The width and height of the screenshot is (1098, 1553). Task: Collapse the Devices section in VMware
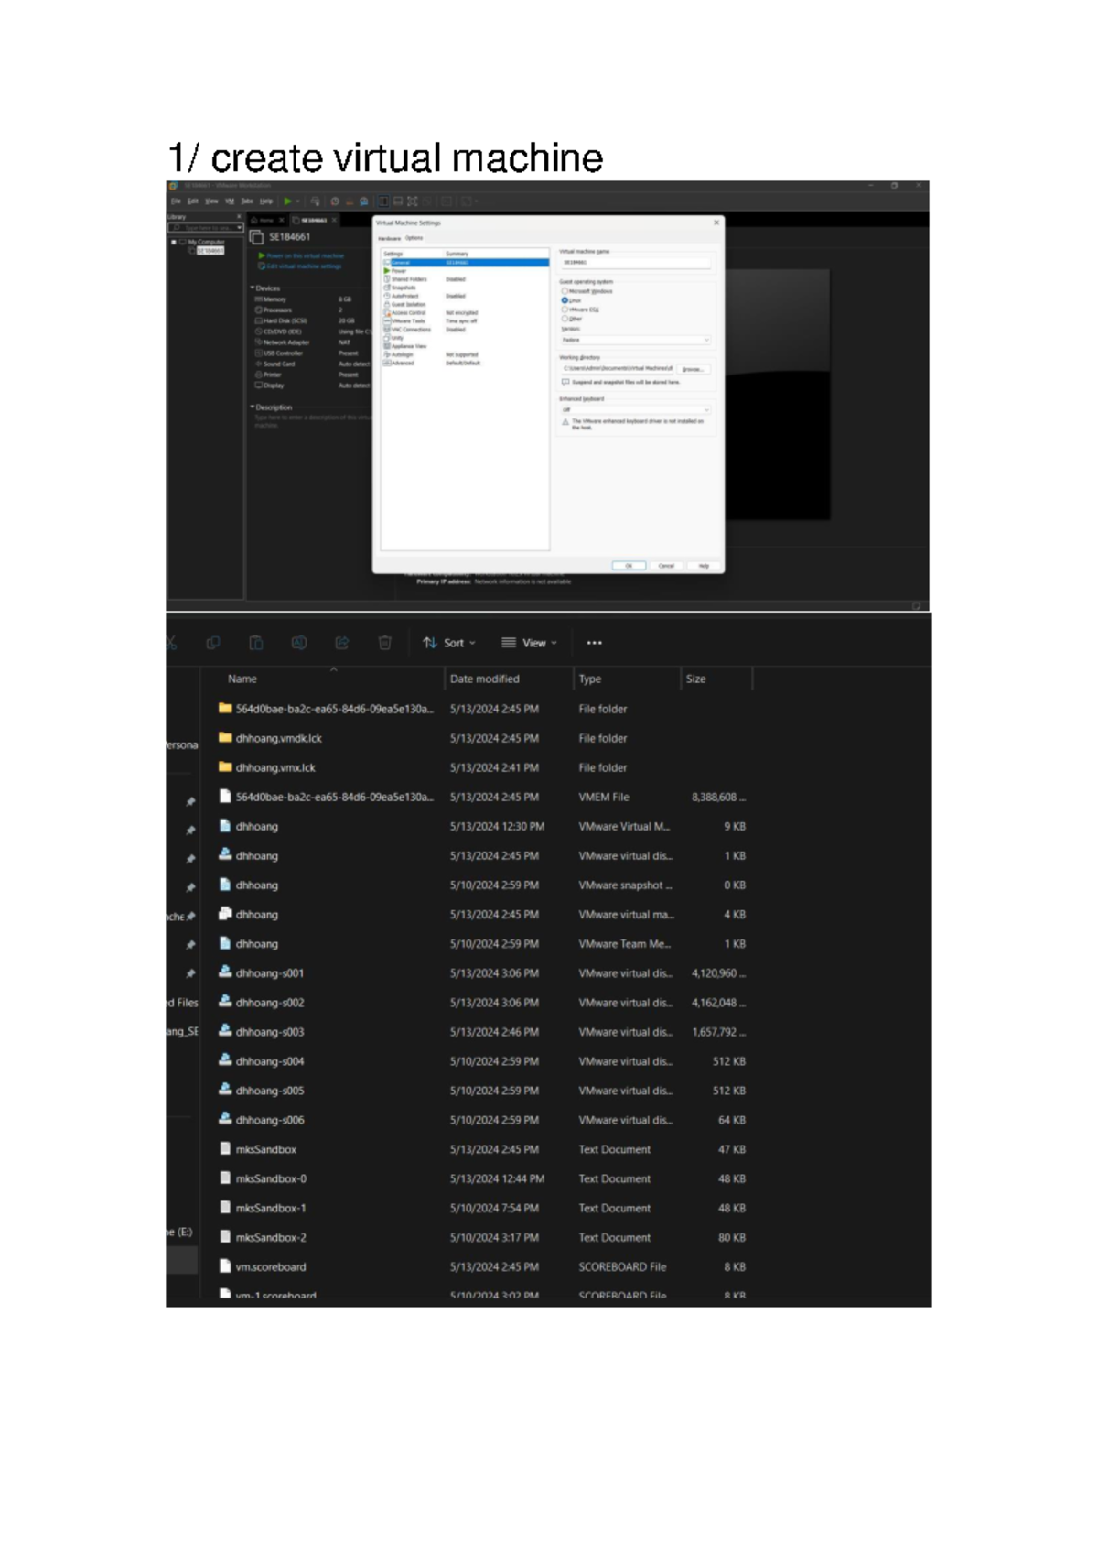point(253,288)
